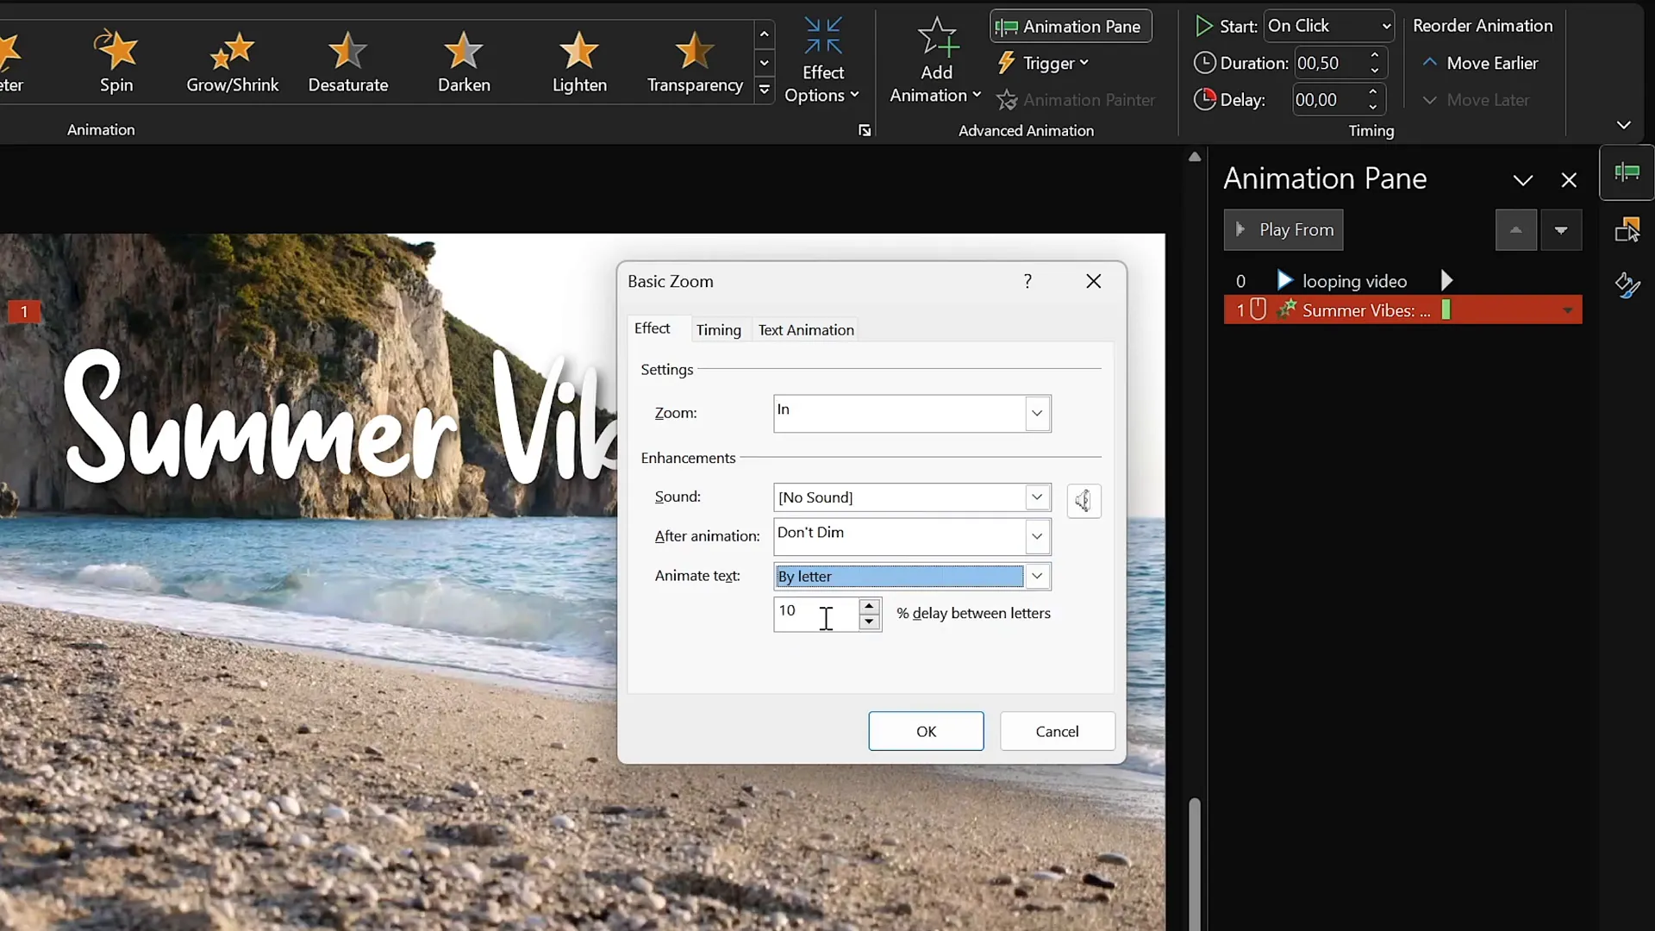Increase delay between letters percentage
The image size is (1655, 931).
click(x=869, y=606)
